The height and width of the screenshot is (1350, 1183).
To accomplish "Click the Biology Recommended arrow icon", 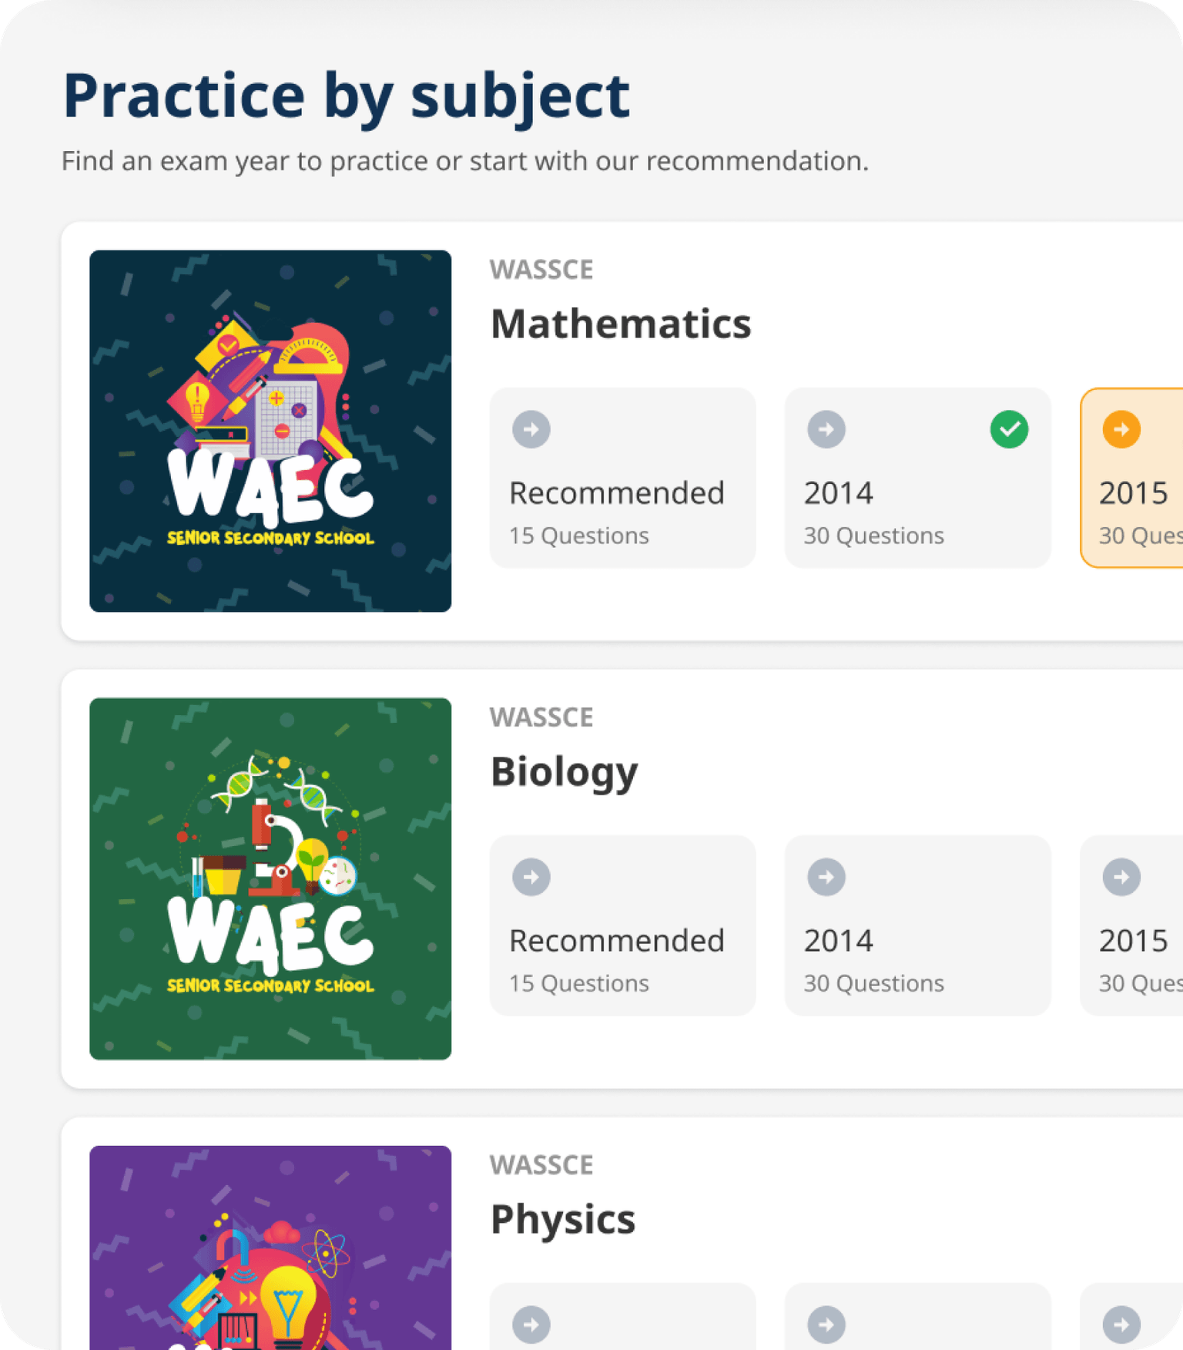I will pyautogui.click(x=531, y=877).
